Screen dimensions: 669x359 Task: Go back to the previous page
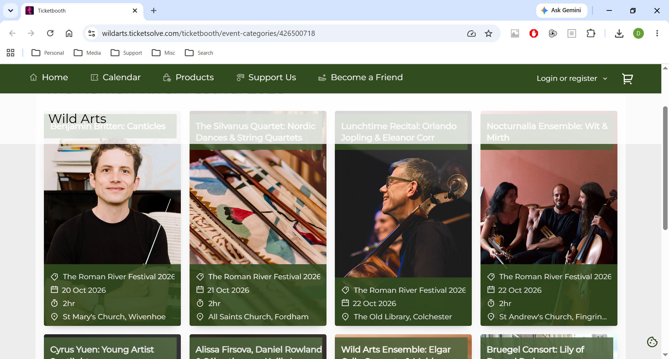click(12, 33)
